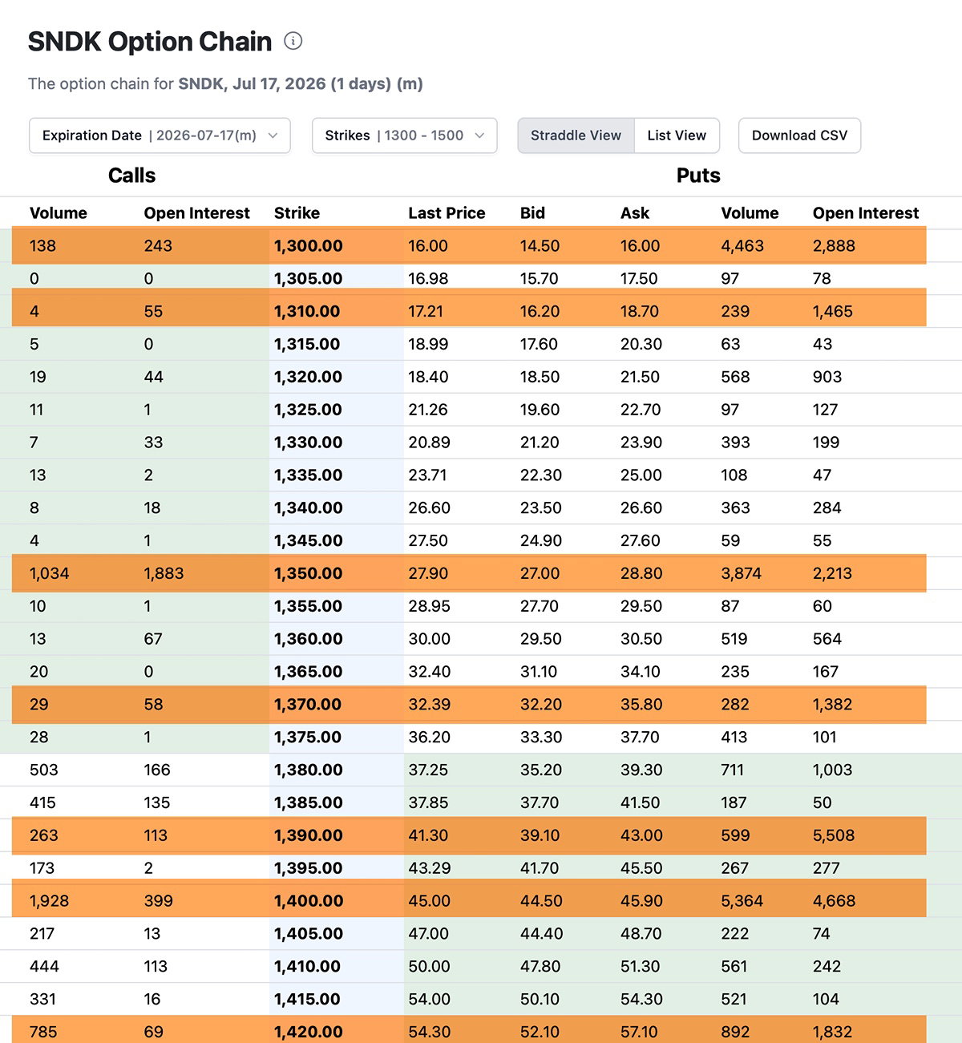Click the info icon beside SNDK Option Chain

click(293, 41)
